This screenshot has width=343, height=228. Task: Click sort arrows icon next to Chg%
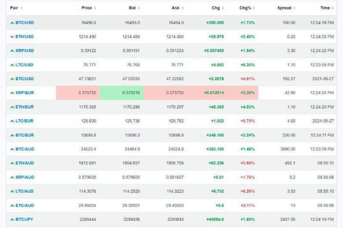coord(254,8)
